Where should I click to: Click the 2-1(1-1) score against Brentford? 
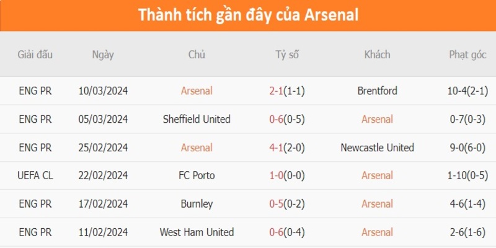tap(287, 91)
